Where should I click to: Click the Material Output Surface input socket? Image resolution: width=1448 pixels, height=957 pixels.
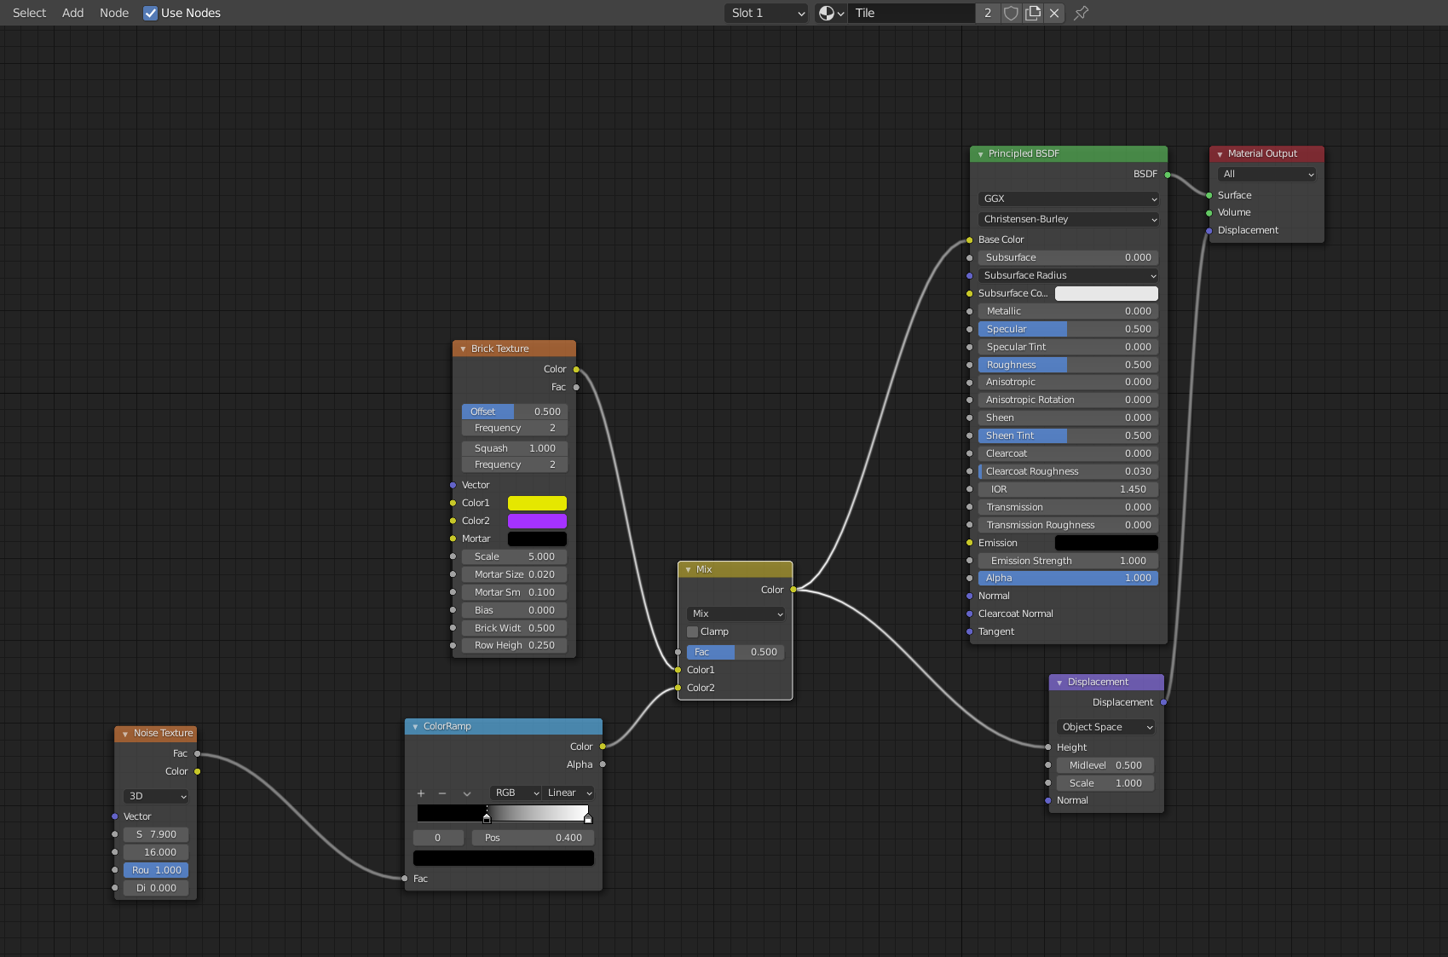point(1209,195)
